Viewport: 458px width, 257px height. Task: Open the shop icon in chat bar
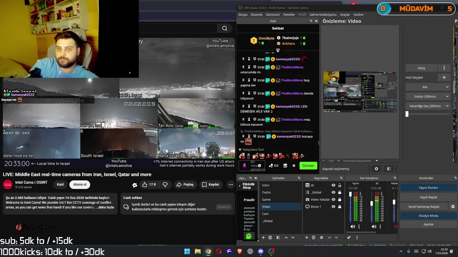[x=285, y=166]
